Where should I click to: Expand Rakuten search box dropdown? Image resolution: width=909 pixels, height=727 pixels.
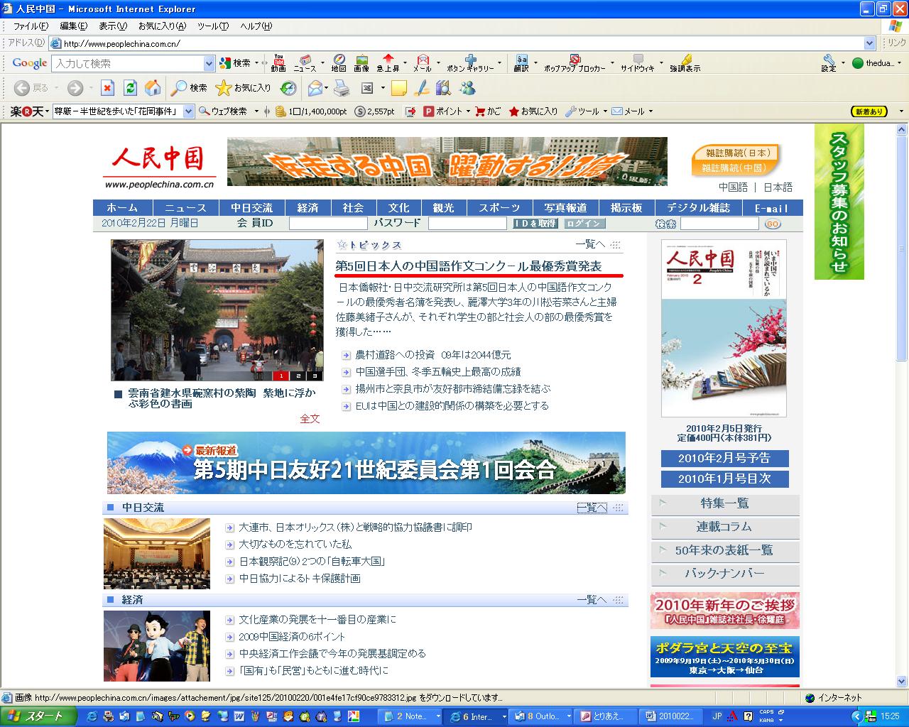188,111
